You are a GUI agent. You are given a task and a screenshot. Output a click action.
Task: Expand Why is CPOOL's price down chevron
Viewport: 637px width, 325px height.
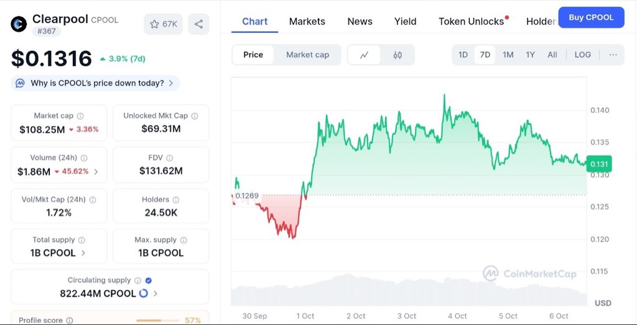coord(171,83)
